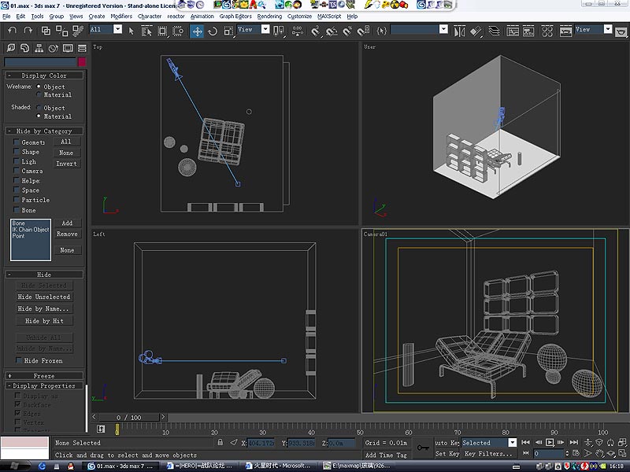Toggle the key lock icon
The height and width of the screenshot is (472, 630).
click(423, 448)
